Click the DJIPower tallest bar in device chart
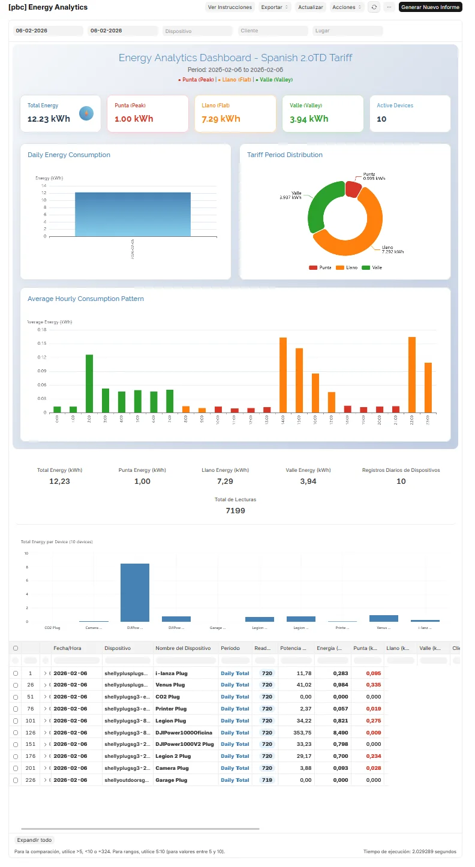Screen dimensions: 475x867 pyautogui.click(x=135, y=592)
